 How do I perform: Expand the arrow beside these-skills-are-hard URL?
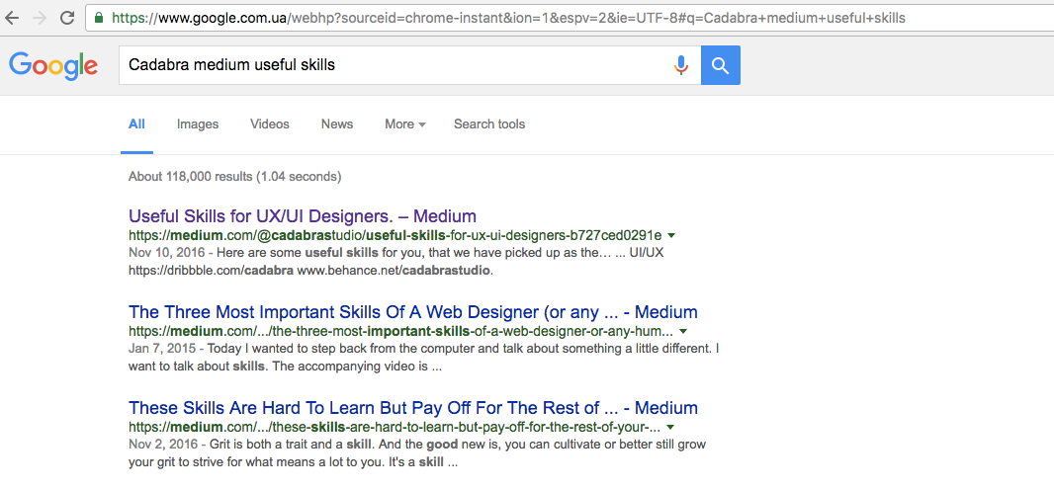pyautogui.click(x=670, y=428)
